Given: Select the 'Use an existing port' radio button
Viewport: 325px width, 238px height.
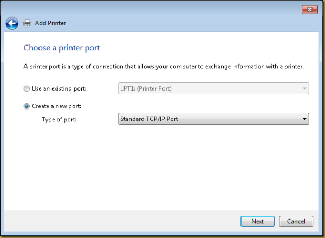Looking at the screenshot, I should (x=27, y=88).
